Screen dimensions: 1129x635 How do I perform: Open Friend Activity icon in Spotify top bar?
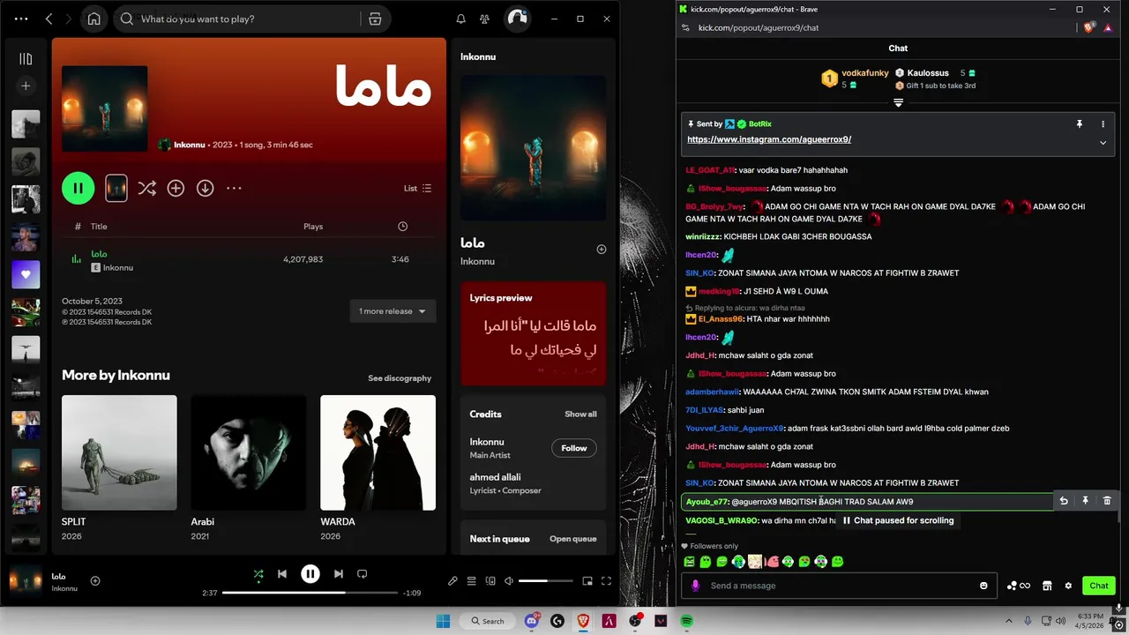(485, 19)
